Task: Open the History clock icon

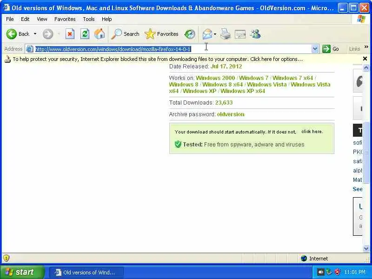Action: tap(190, 34)
